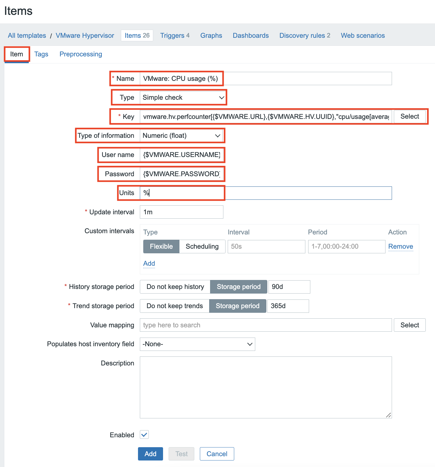The width and height of the screenshot is (435, 467).
Task: Click the Add button to save item
Action: 150,454
